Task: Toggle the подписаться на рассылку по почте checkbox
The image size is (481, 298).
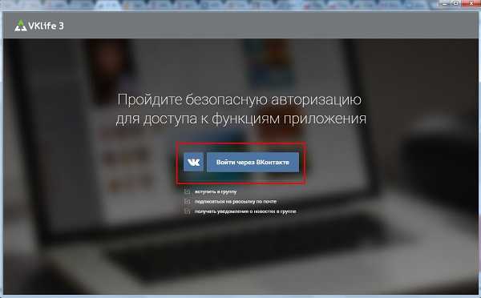Action: click(187, 201)
